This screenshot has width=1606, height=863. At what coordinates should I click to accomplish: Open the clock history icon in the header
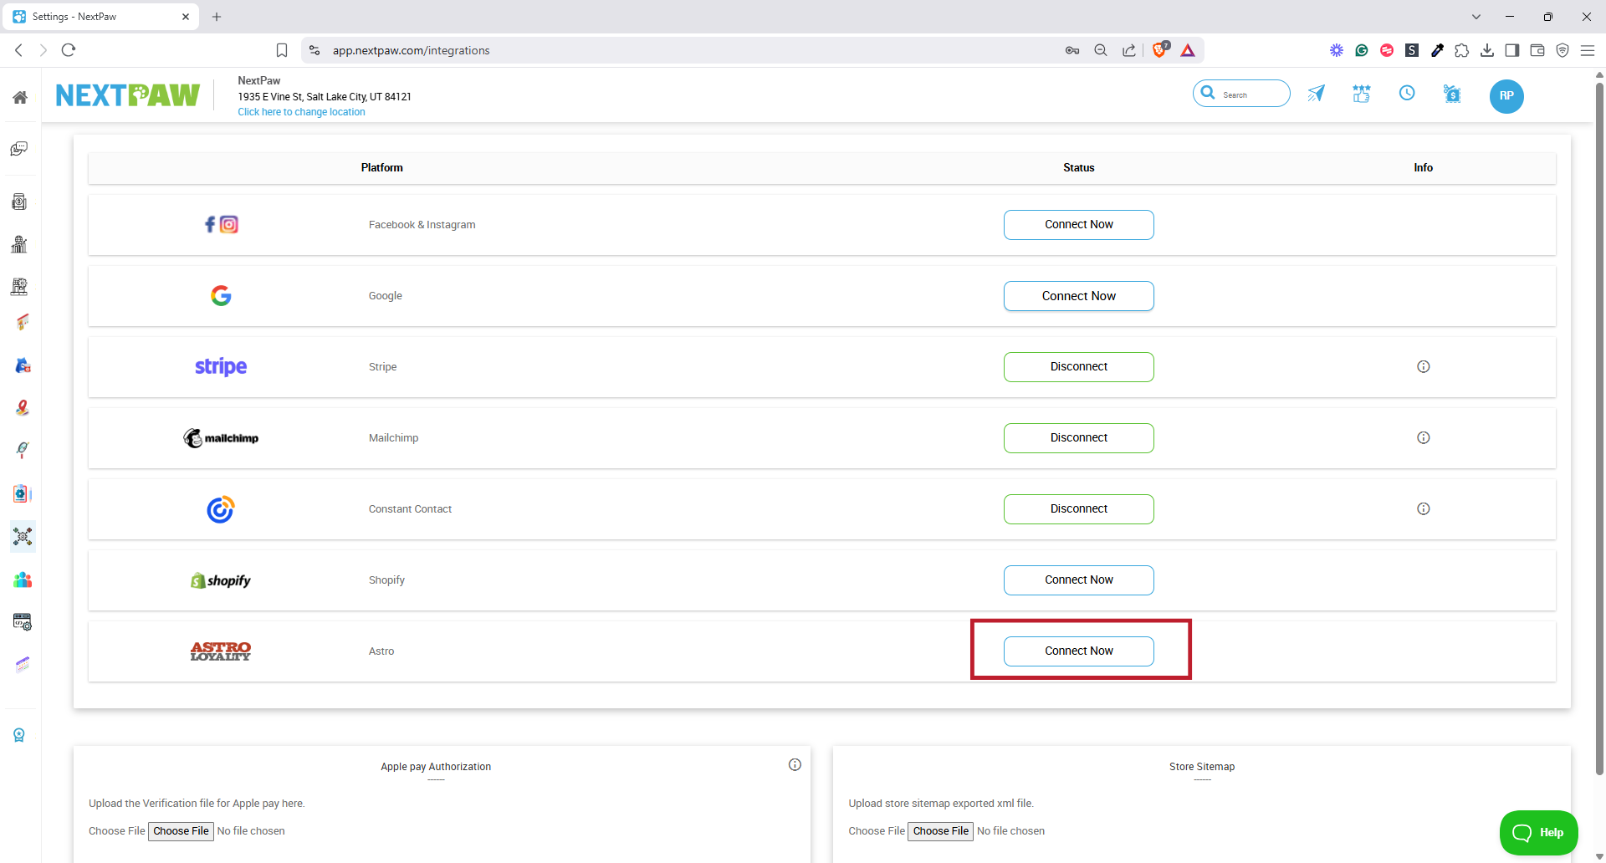(x=1407, y=93)
